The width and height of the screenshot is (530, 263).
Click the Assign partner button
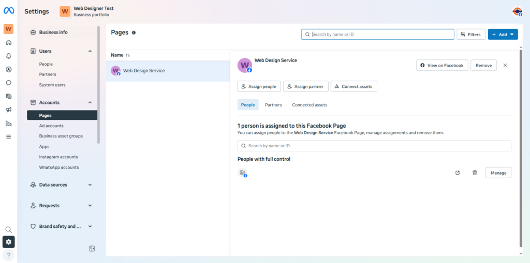pyautogui.click(x=305, y=86)
